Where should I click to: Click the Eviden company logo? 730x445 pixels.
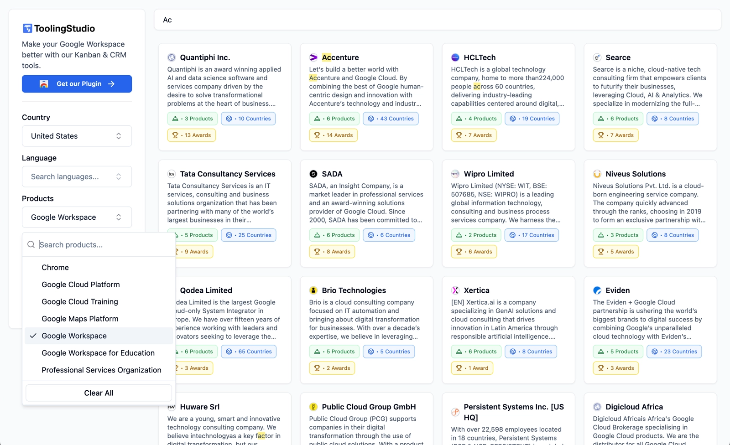(597, 290)
